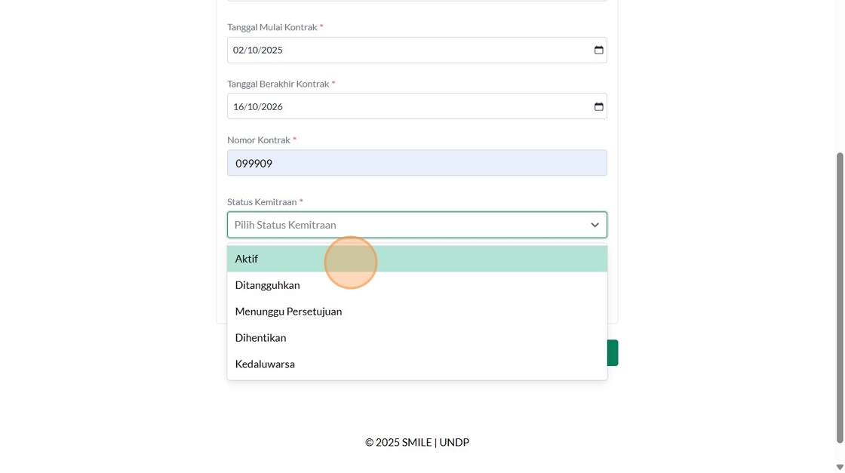Click the year 2026 in end date field
845x473 pixels.
[x=272, y=106]
